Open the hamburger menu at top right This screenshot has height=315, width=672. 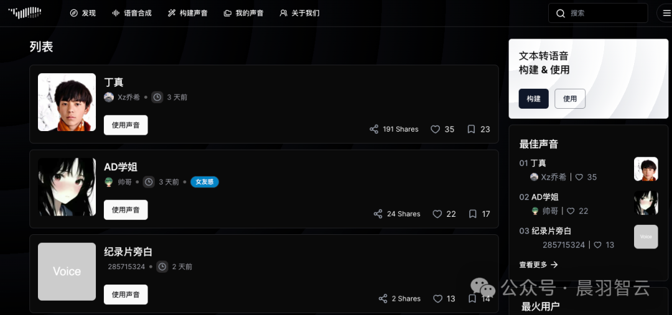coord(665,13)
